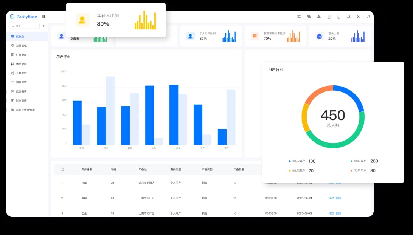Click 修改 link for 李简's row
Image resolution: width=413 pixels, height=235 pixels.
click(x=331, y=198)
